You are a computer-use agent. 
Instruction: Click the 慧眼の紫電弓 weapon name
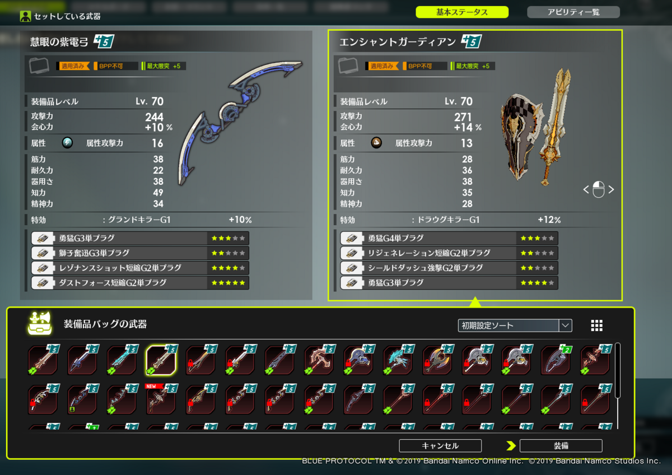tap(60, 41)
